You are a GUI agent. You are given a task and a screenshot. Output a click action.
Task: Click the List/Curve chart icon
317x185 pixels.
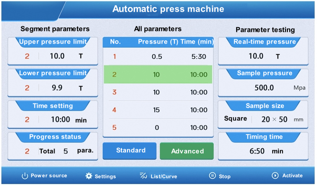[143, 176]
